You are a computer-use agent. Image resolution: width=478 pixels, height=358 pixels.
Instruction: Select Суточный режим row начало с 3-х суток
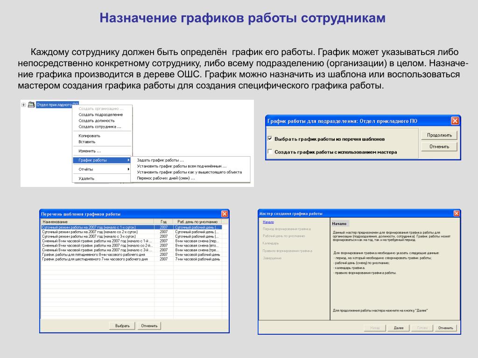point(131,236)
